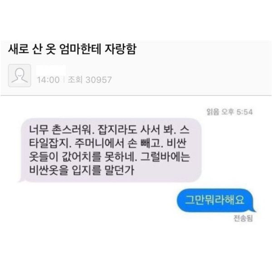The width and height of the screenshot is (272, 272).
Task: Click the vertical separator between time and views
Action: [64, 80]
